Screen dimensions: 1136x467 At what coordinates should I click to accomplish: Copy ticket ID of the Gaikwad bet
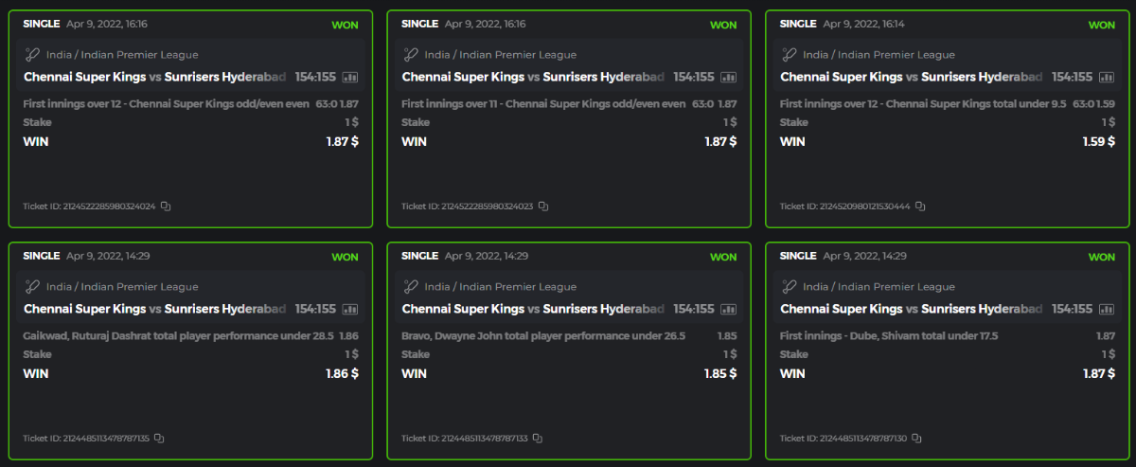pyautogui.click(x=159, y=439)
